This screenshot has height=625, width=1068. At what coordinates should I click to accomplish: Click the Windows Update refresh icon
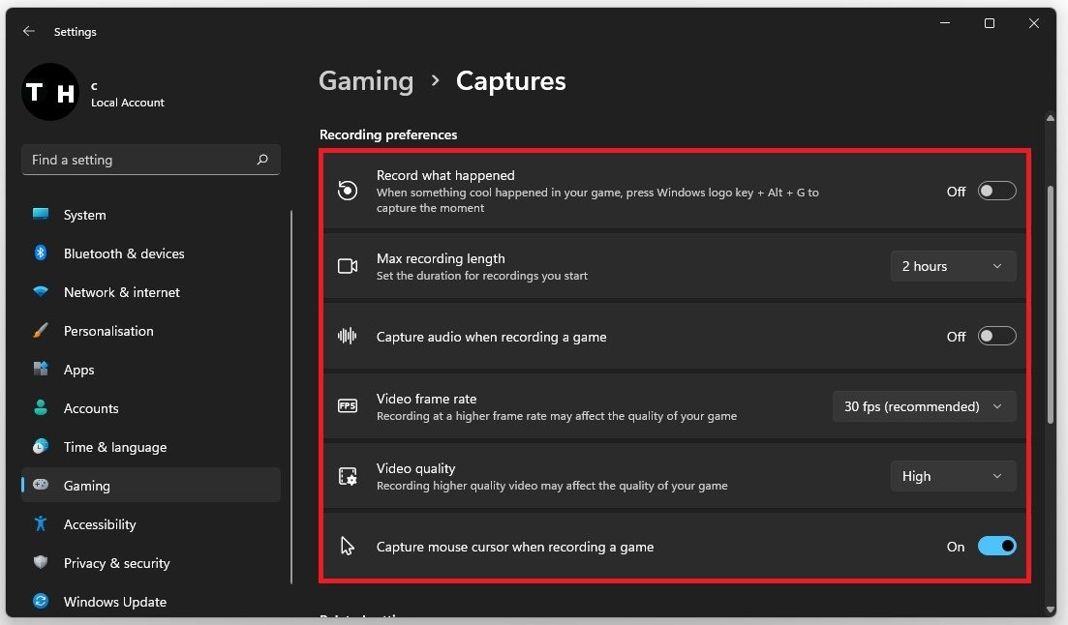tap(41, 601)
